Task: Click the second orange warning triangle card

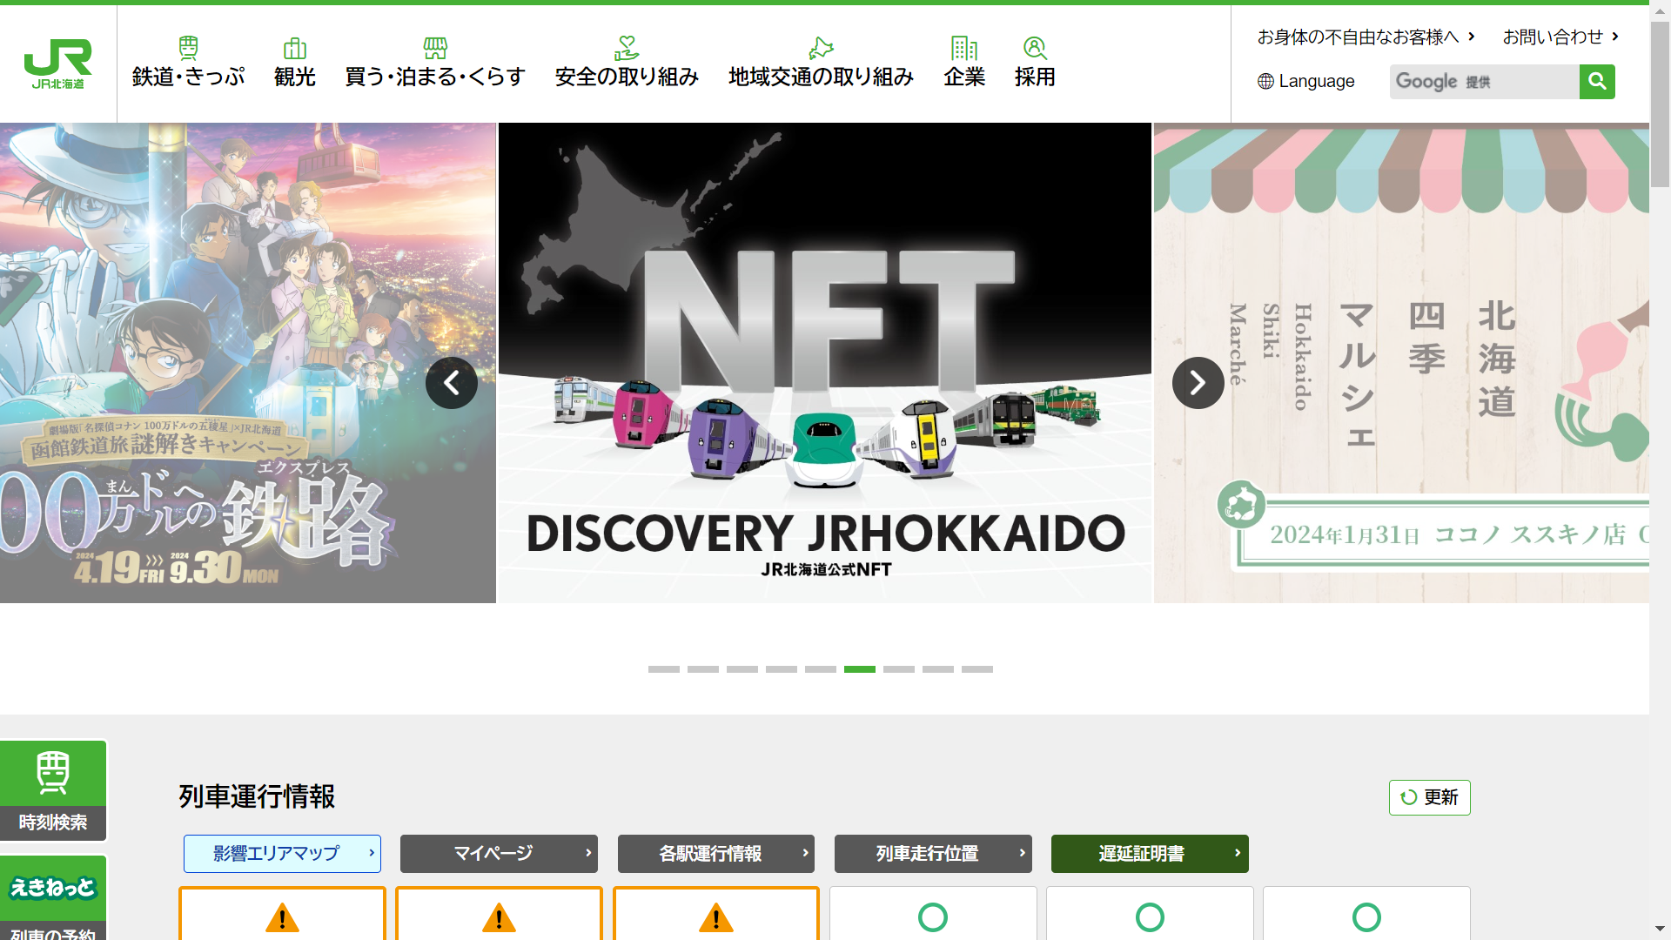Action: (x=499, y=914)
